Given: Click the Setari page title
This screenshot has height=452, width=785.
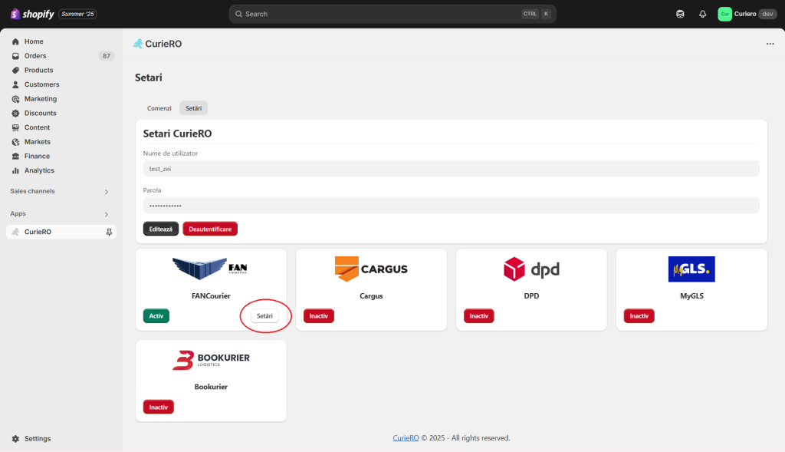Looking at the screenshot, I should pos(148,78).
